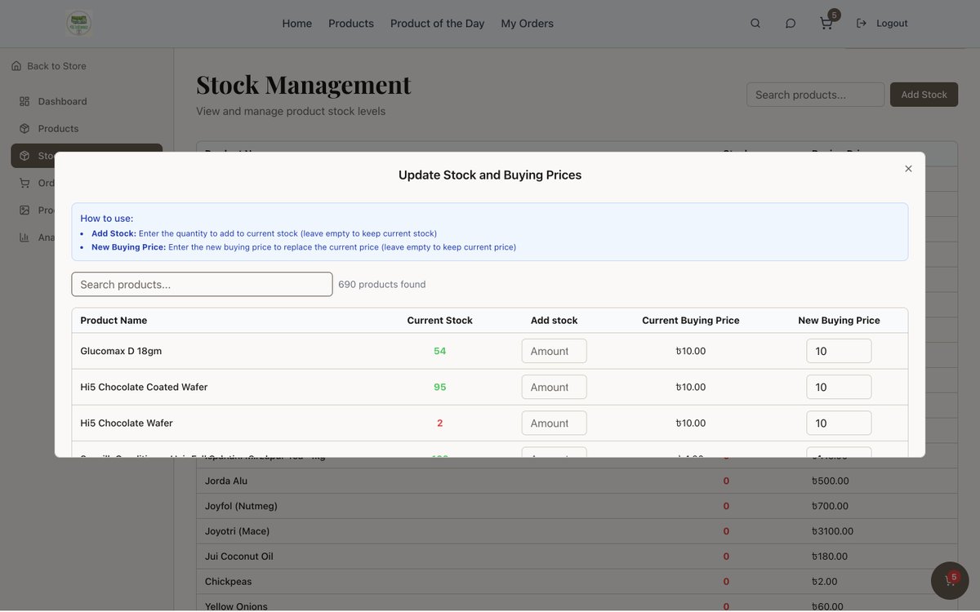Click the New Buying Price column header
Viewport: 980px width, 612px height.
pyautogui.click(x=839, y=321)
